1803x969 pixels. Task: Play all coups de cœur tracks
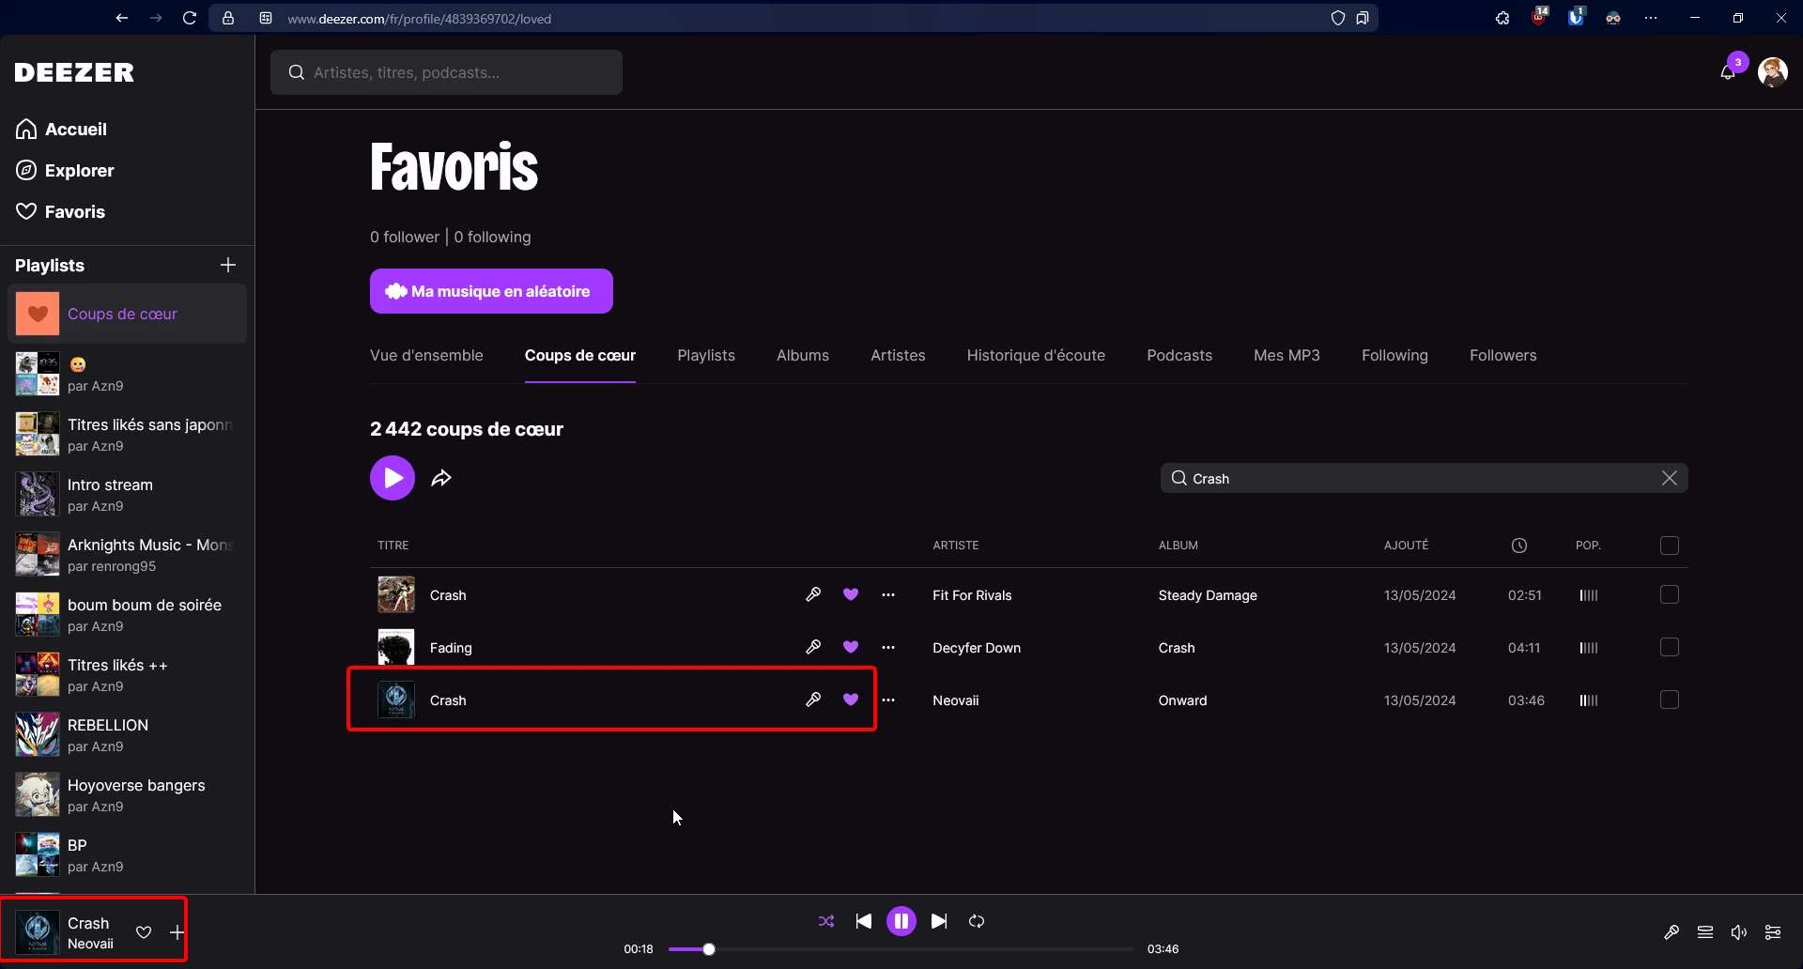point(393,478)
